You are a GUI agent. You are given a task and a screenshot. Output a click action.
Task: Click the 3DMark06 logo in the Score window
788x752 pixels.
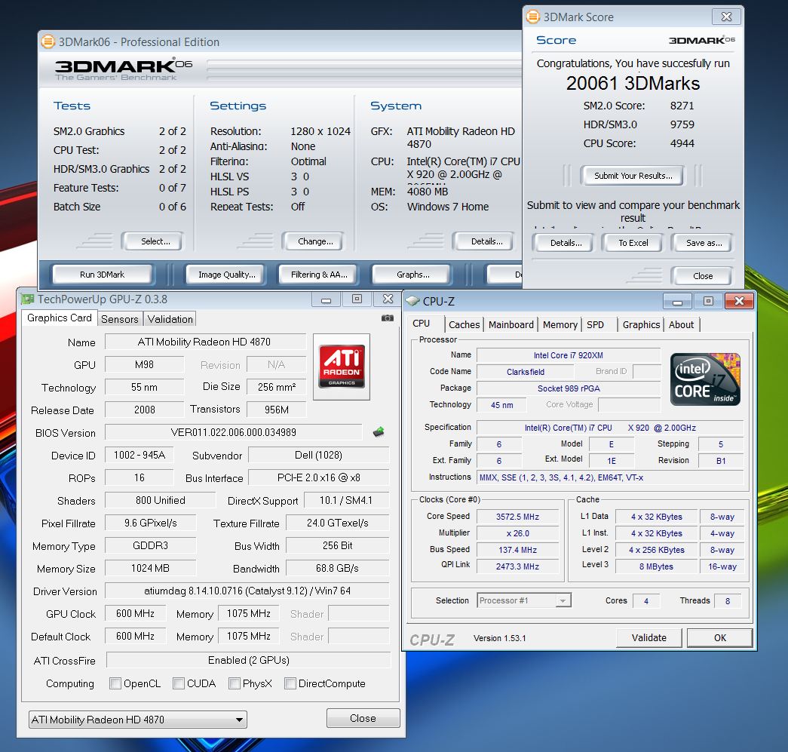tap(701, 40)
